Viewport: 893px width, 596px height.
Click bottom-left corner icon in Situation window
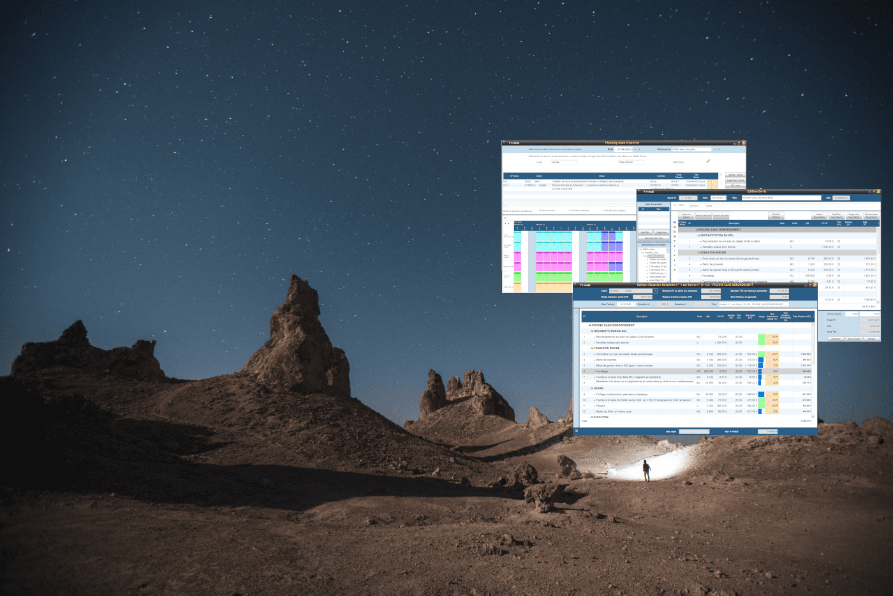pos(577,431)
